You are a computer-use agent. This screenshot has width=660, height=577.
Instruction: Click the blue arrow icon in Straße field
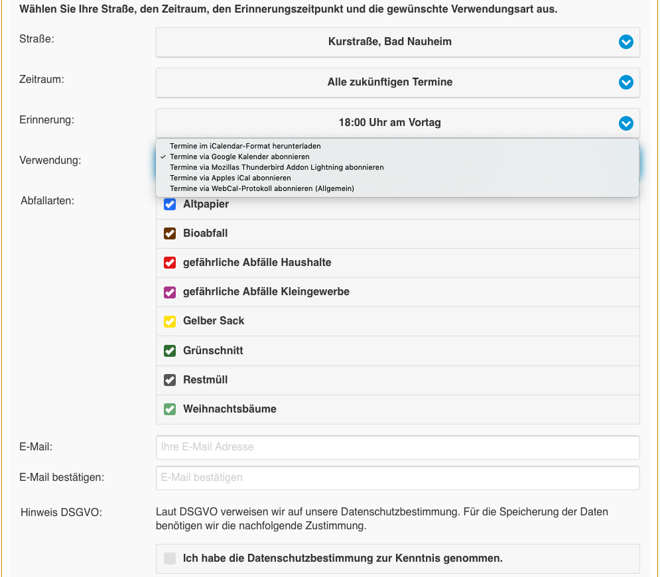click(x=626, y=42)
